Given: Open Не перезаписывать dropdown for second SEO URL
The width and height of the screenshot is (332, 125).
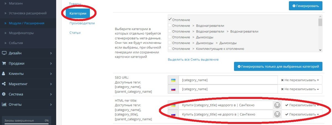Looking at the screenshot, I should [300, 89].
